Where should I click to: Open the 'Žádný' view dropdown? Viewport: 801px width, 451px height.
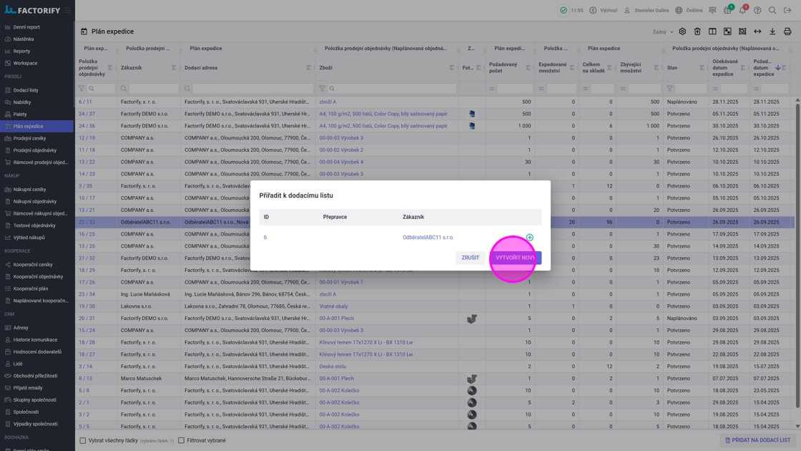662,31
